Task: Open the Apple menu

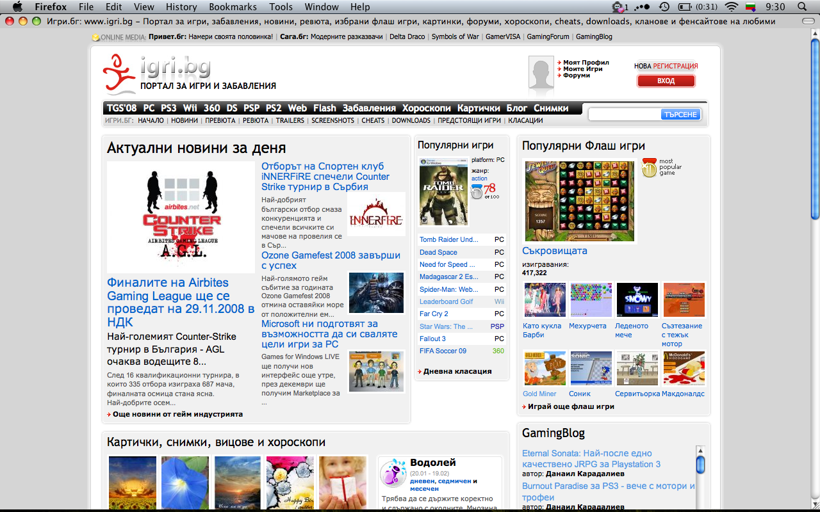Action: [17, 7]
